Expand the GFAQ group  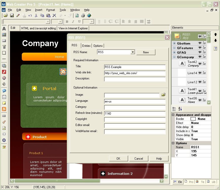tap(174, 52)
